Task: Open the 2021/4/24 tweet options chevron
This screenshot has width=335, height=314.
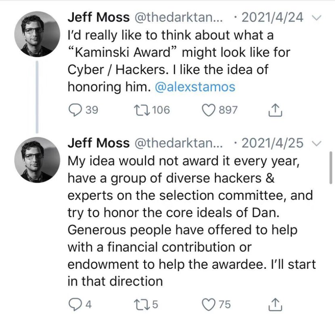Action: [317, 18]
